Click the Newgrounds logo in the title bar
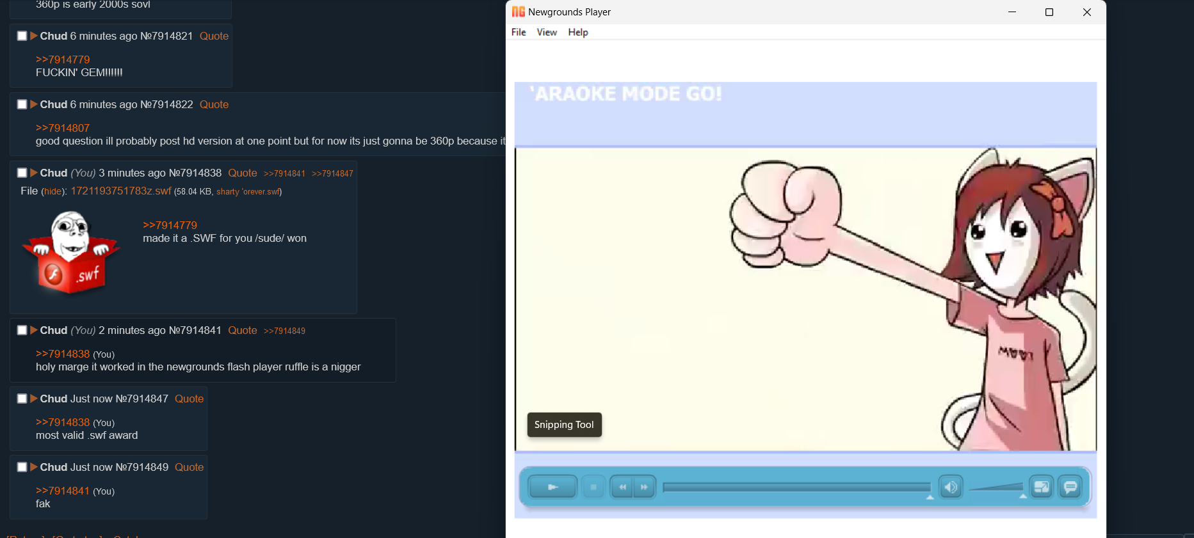Viewport: 1194px width, 538px height. 519,12
